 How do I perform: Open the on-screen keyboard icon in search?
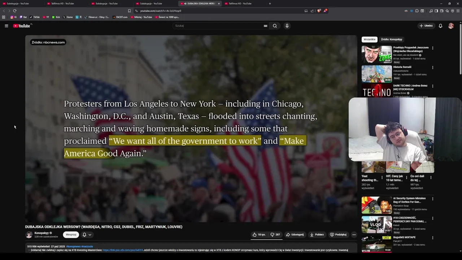[x=265, y=26]
